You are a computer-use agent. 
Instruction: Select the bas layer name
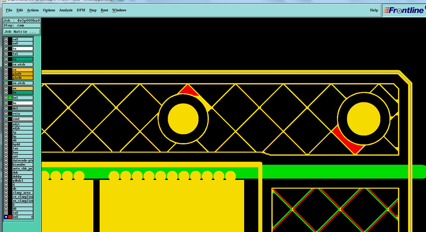click(23, 152)
